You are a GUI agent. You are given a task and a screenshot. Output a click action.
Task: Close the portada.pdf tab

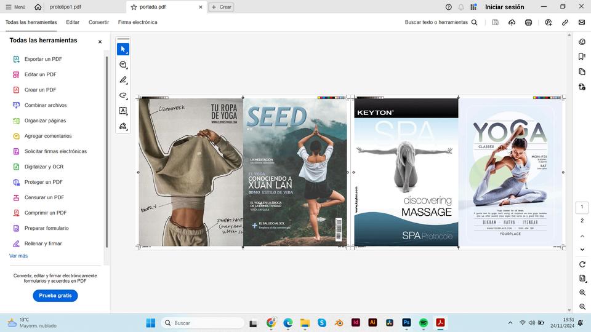(201, 7)
